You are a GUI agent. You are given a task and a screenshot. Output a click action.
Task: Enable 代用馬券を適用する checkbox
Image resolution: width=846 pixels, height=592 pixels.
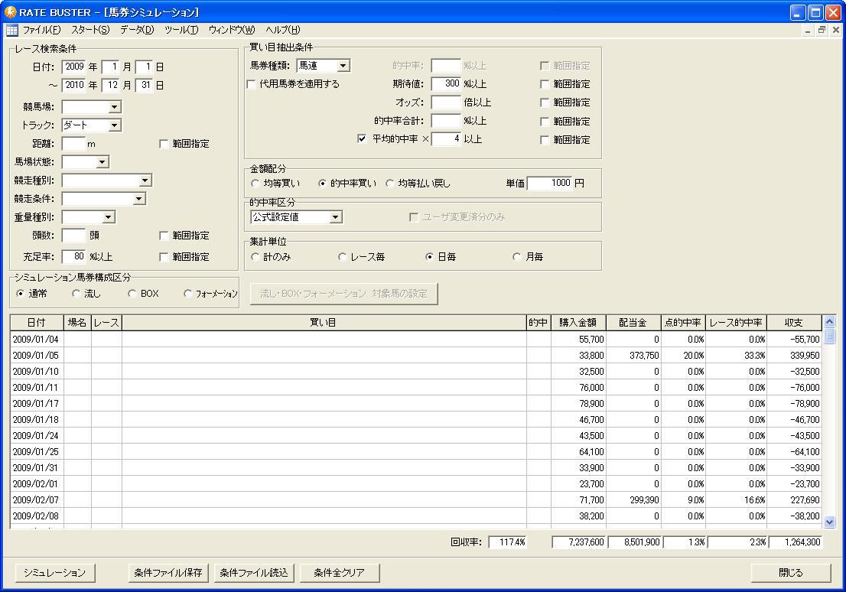(252, 84)
